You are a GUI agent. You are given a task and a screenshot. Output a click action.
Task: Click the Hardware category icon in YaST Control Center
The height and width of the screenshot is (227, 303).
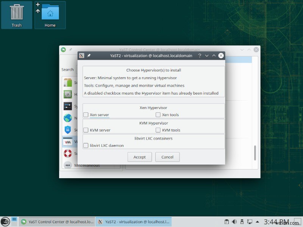click(x=68, y=94)
